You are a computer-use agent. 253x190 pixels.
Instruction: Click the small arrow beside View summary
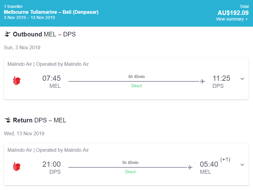click(x=247, y=19)
